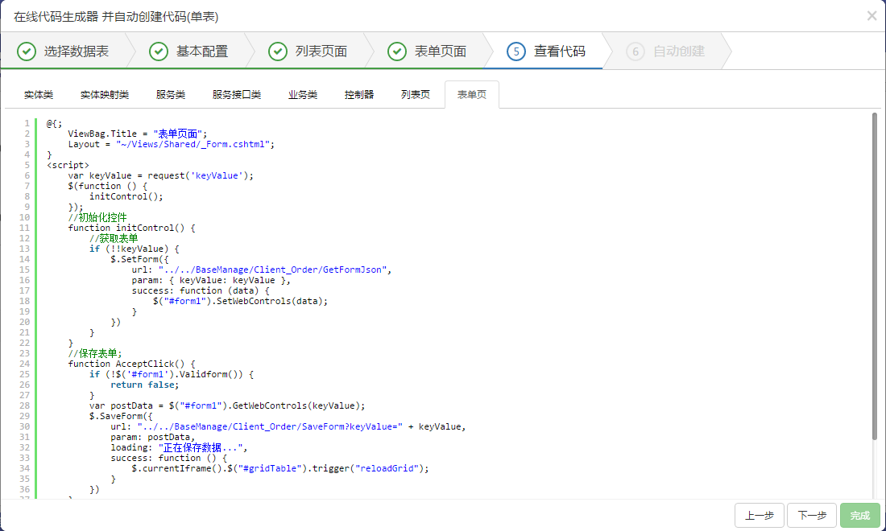
Task: Click the //获取表单 comment
Action: pos(114,238)
